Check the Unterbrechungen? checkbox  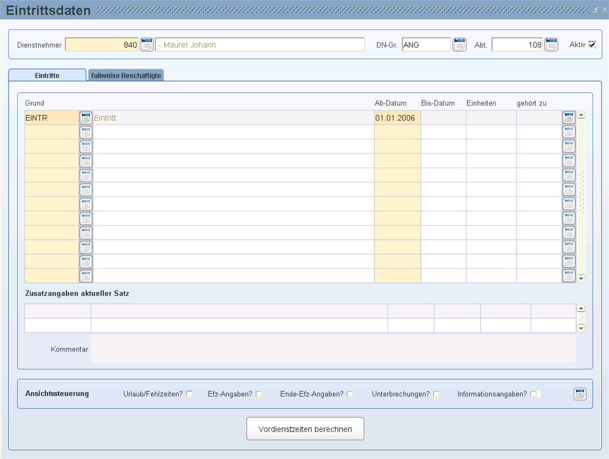pos(437,394)
